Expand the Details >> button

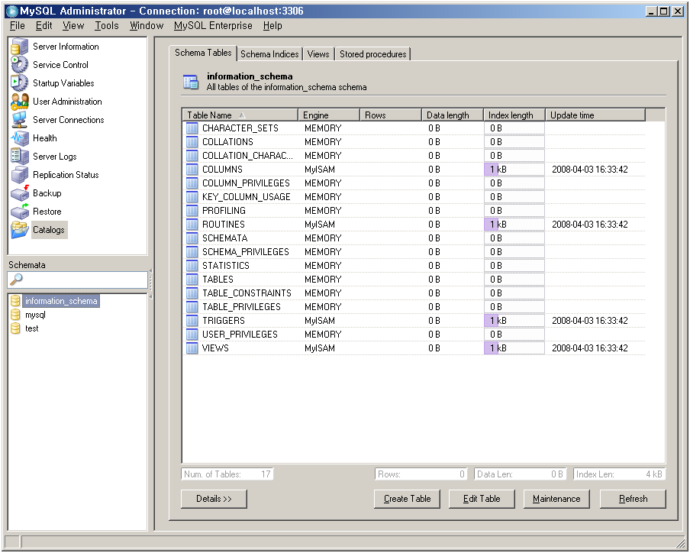(214, 499)
